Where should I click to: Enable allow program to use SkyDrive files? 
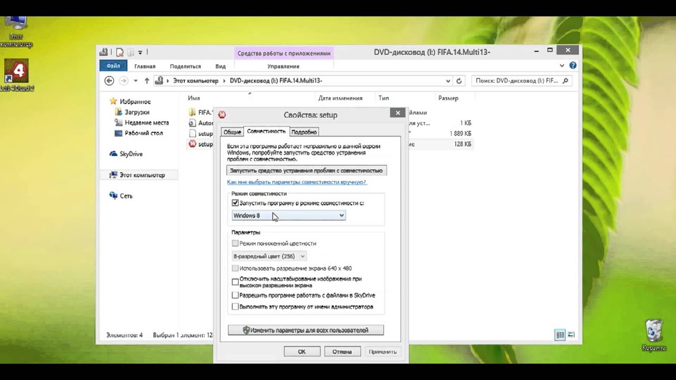[235, 295]
